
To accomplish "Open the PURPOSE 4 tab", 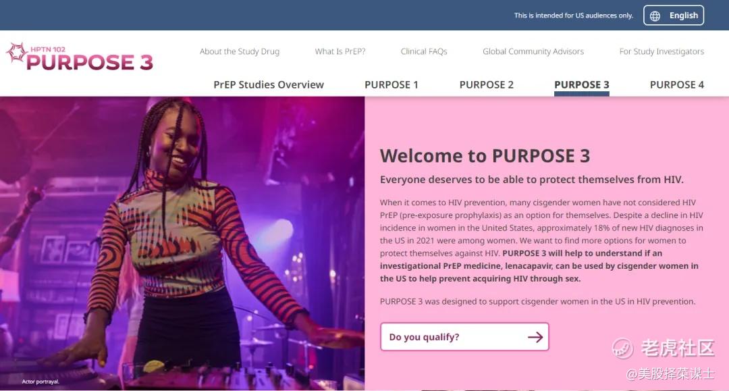I will pos(677,84).
